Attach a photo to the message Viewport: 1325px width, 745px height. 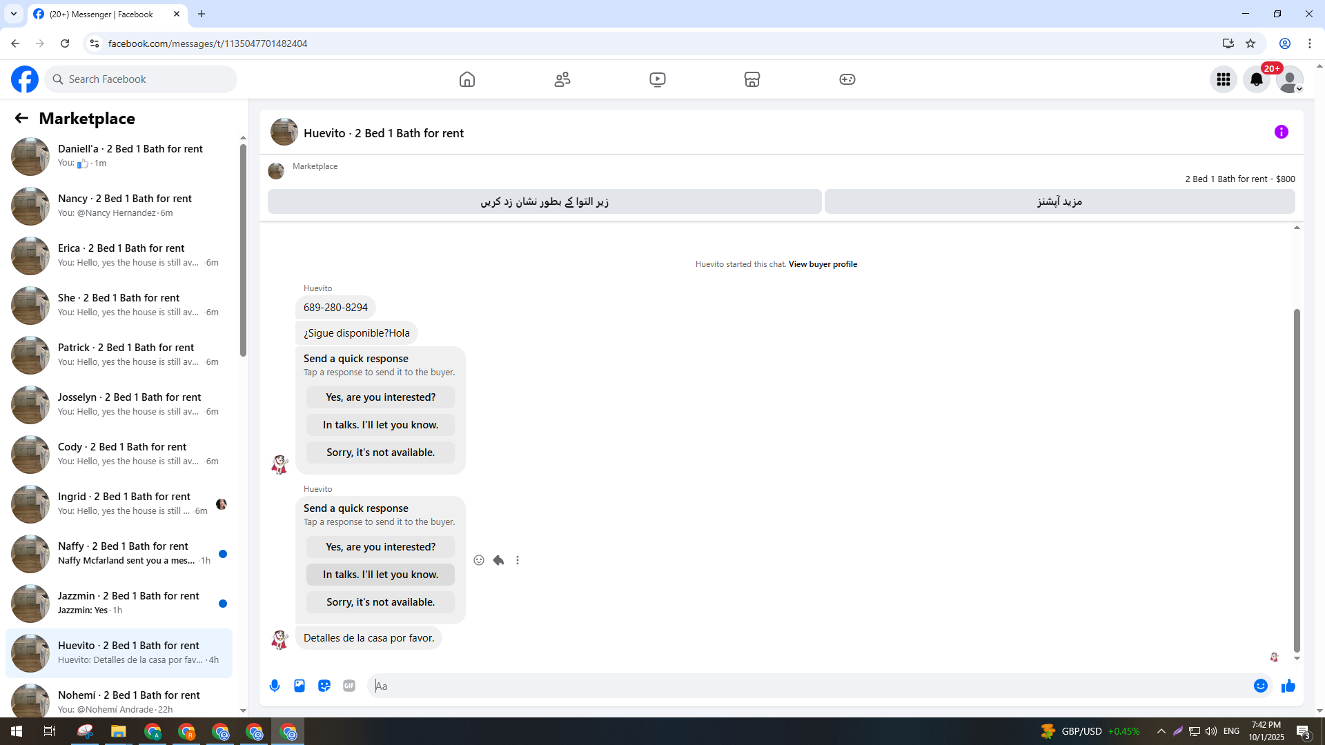click(x=300, y=686)
